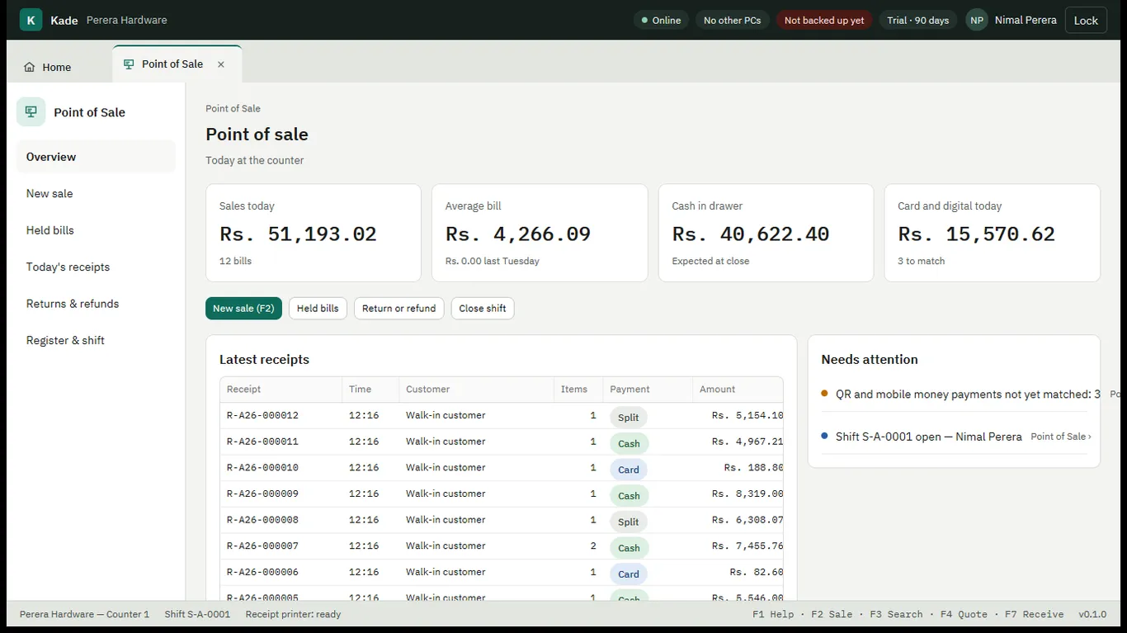Click Receipt printer: ready in status bar
Viewport: 1127px width, 633px height.
click(293, 614)
